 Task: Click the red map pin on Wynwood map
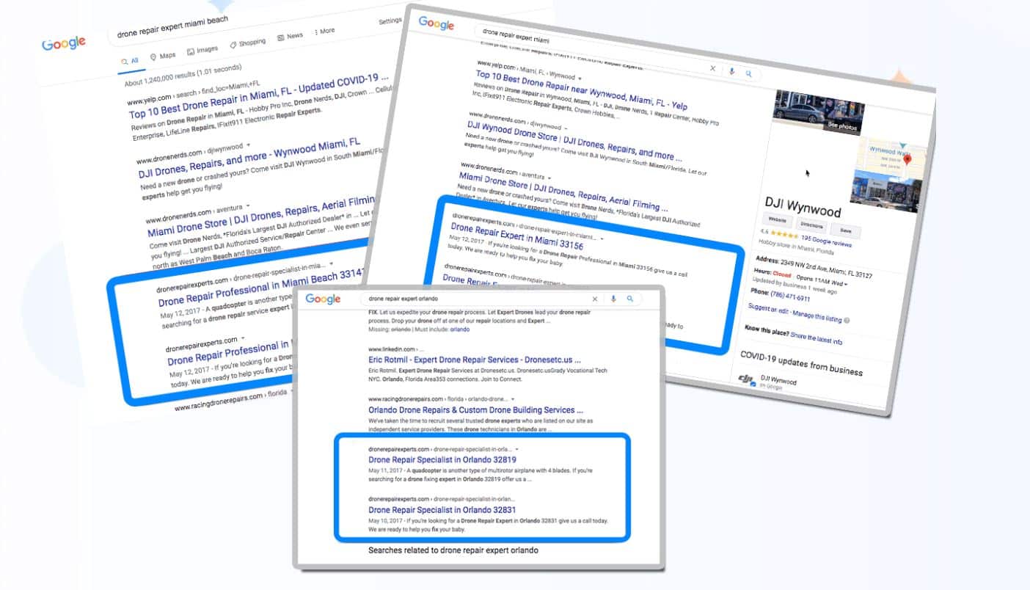pyautogui.click(x=907, y=159)
